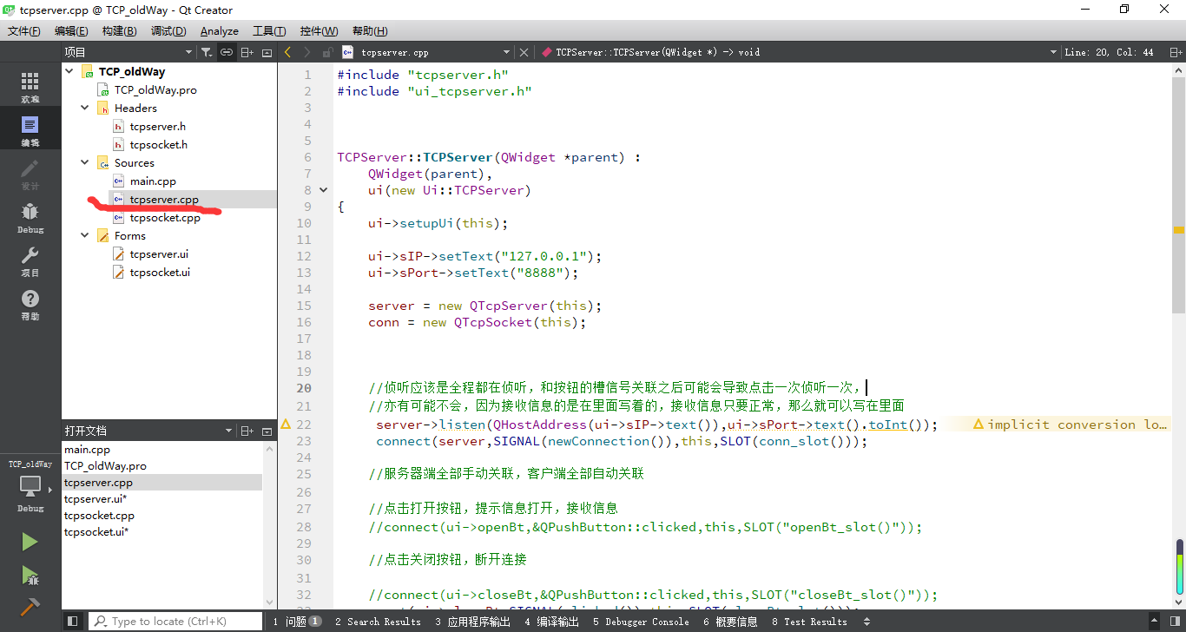
Task: Open the 概要信息 pane
Action: click(x=730, y=622)
